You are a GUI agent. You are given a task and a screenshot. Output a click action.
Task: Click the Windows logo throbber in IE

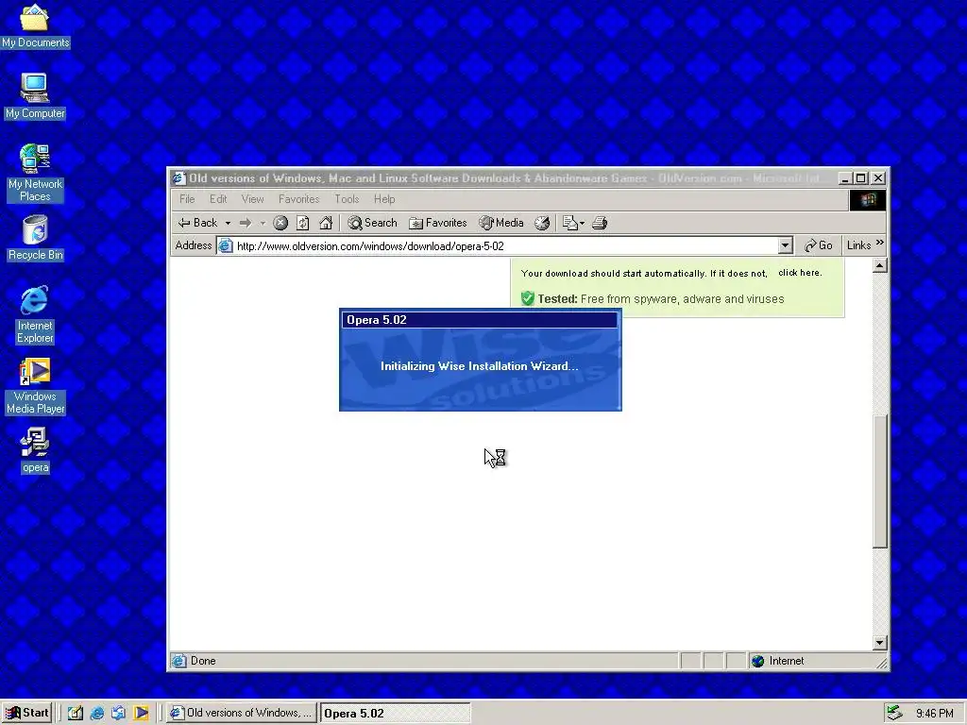pos(867,200)
